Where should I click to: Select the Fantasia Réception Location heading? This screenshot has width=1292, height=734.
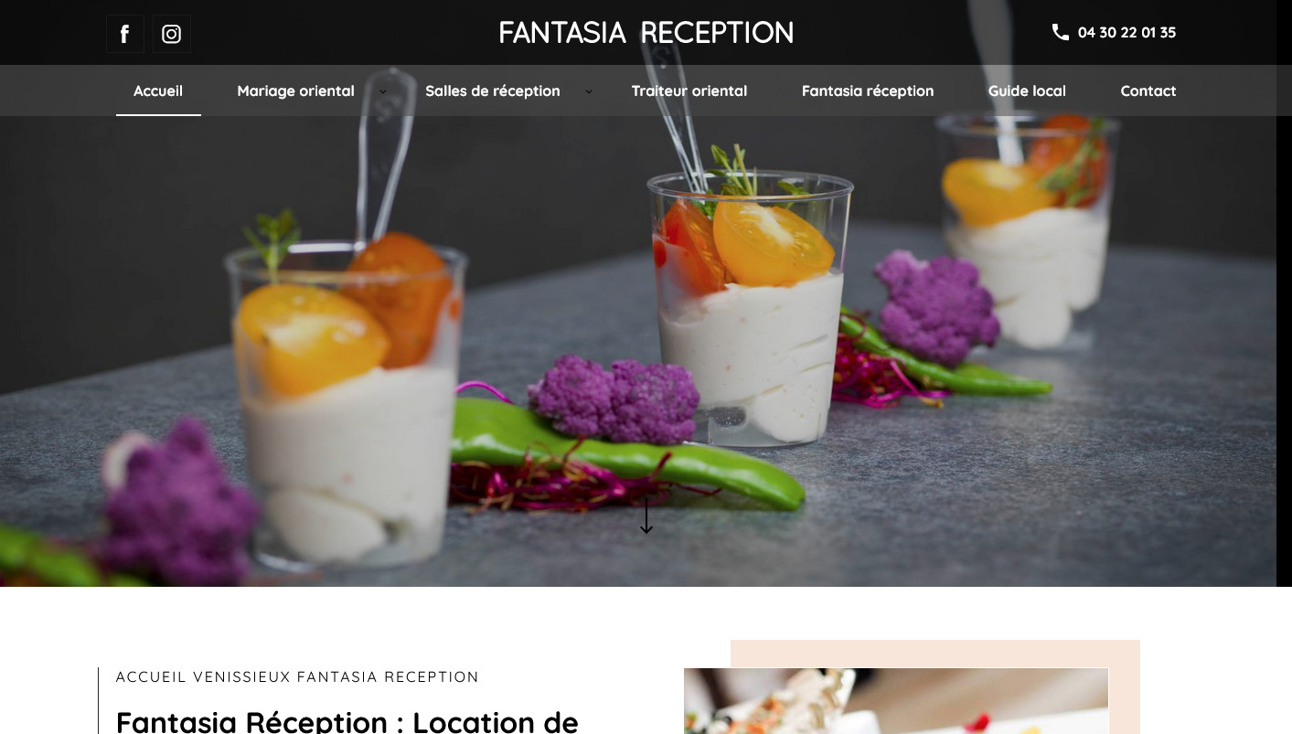pyautogui.click(x=347, y=720)
